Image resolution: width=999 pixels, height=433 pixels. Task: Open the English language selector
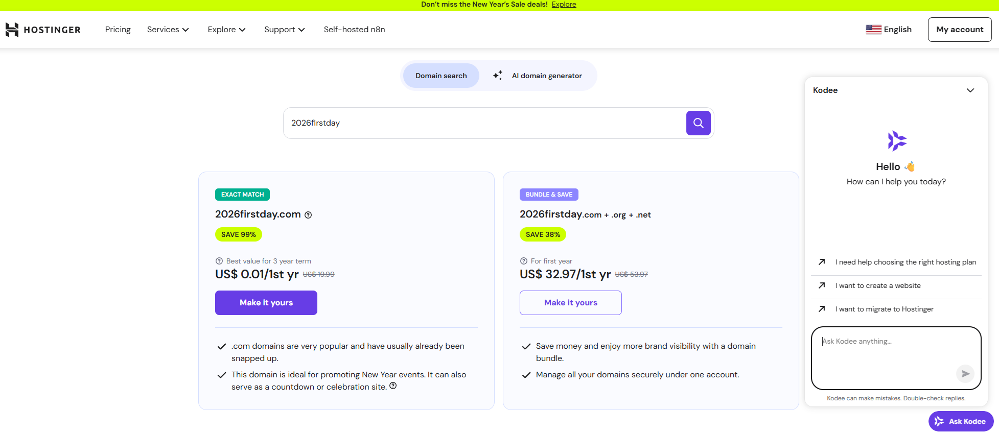point(889,30)
